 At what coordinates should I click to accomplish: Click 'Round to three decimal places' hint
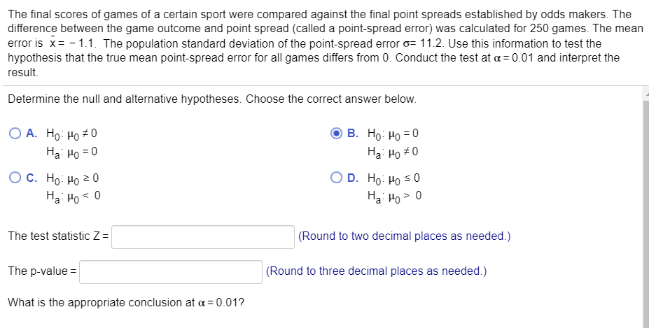pyautogui.click(x=376, y=271)
